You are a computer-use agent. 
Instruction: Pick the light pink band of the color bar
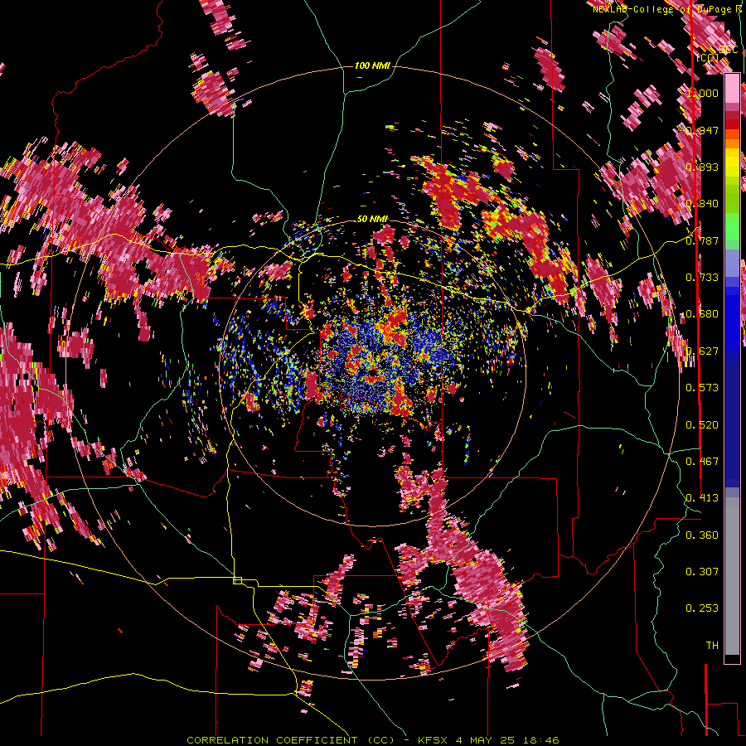click(x=732, y=89)
